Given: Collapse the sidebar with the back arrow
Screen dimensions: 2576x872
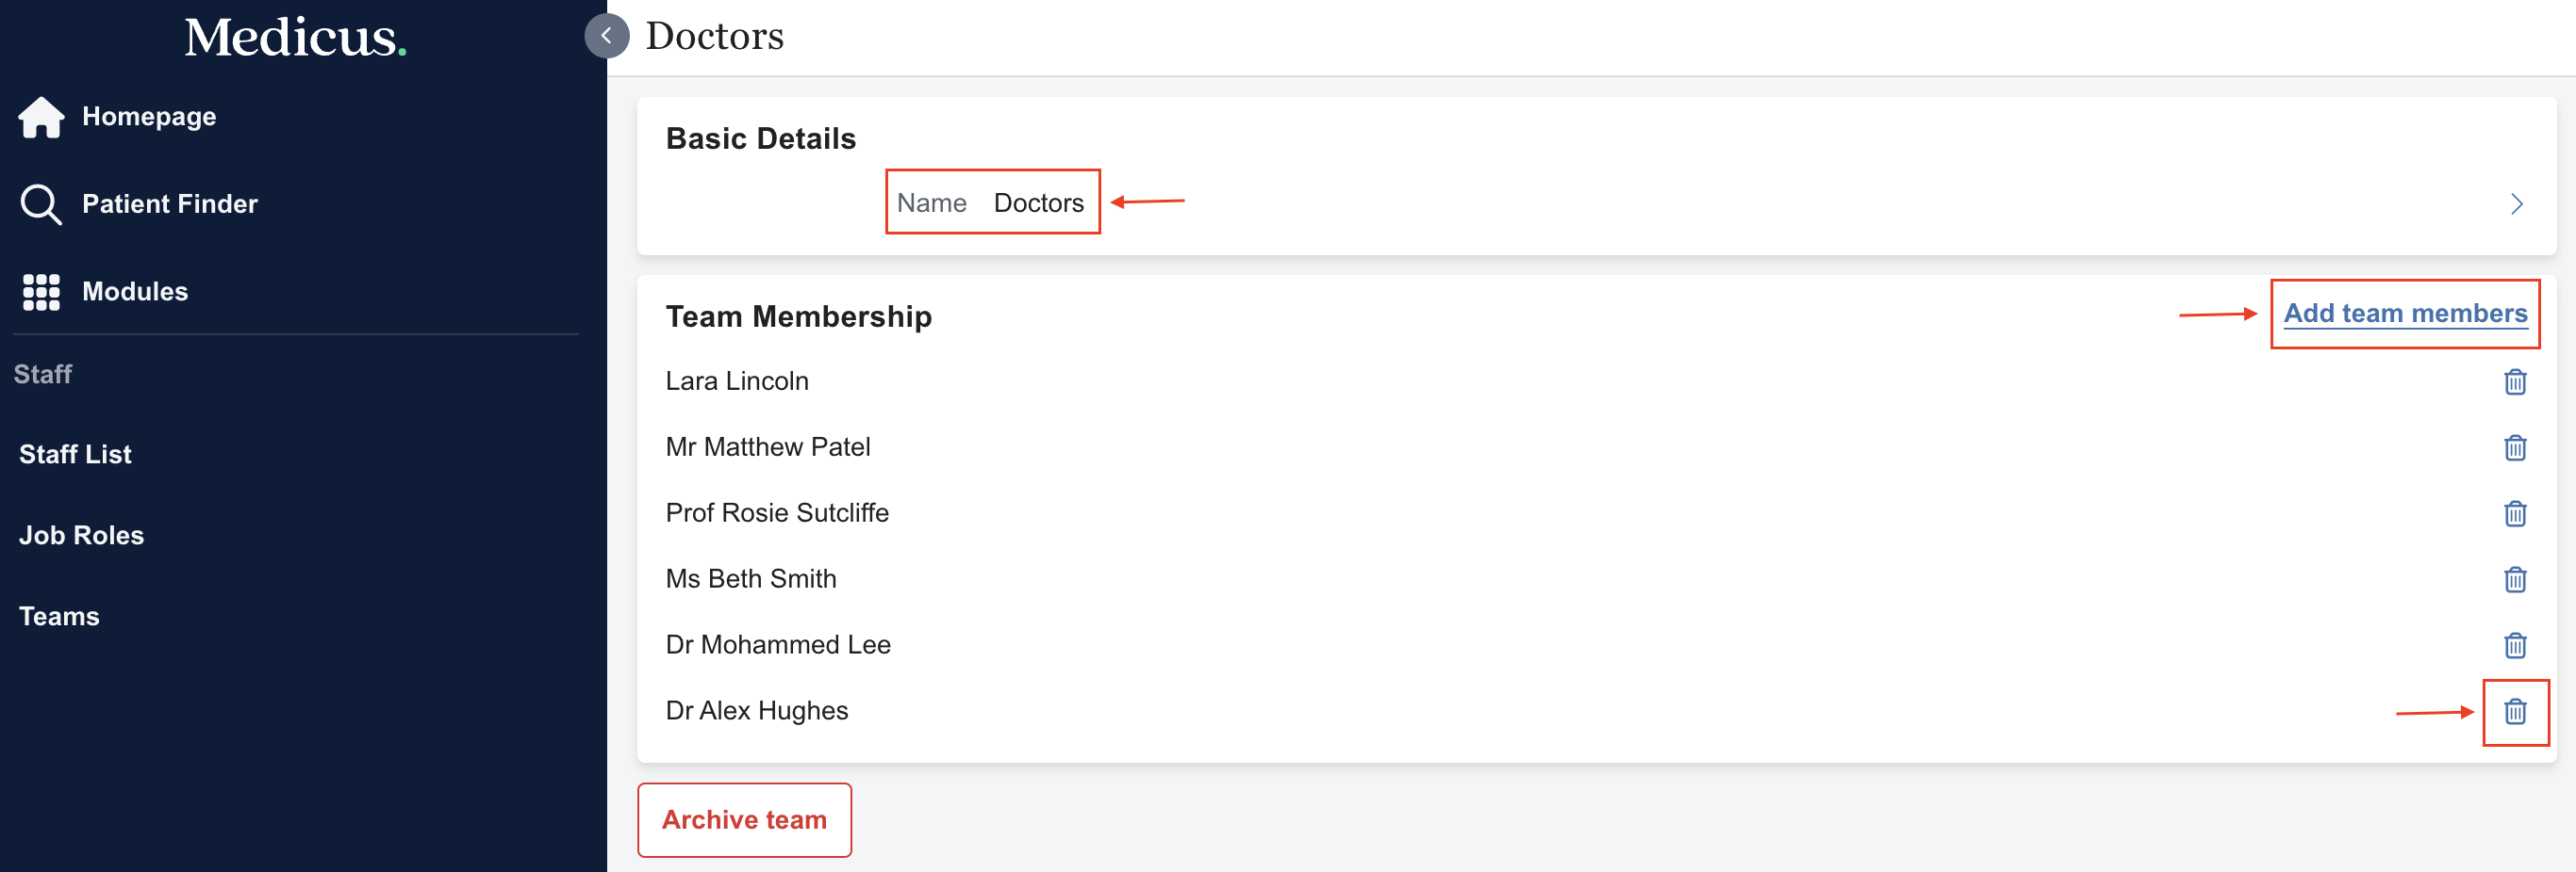Looking at the screenshot, I should coord(606,36).
